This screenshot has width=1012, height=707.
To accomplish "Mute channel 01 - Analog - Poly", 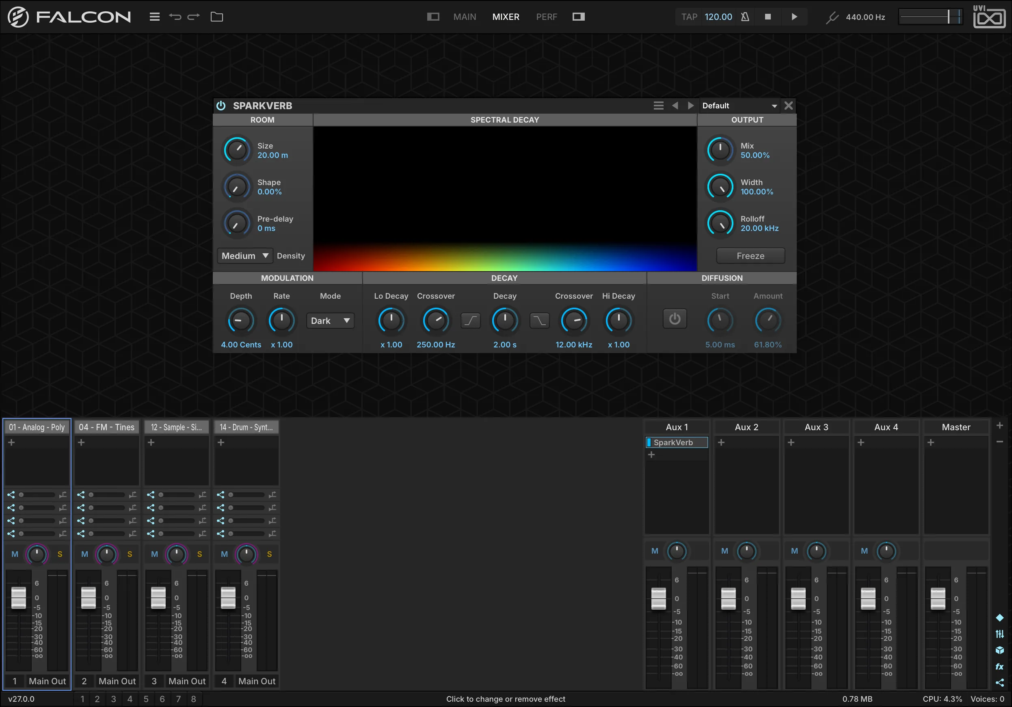I will pos(15,554).
